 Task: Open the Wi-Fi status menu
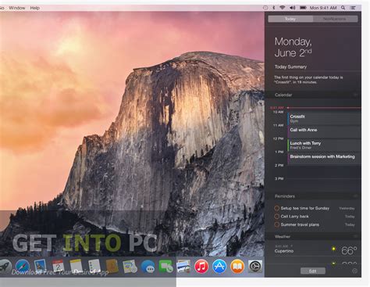(282, 8)
